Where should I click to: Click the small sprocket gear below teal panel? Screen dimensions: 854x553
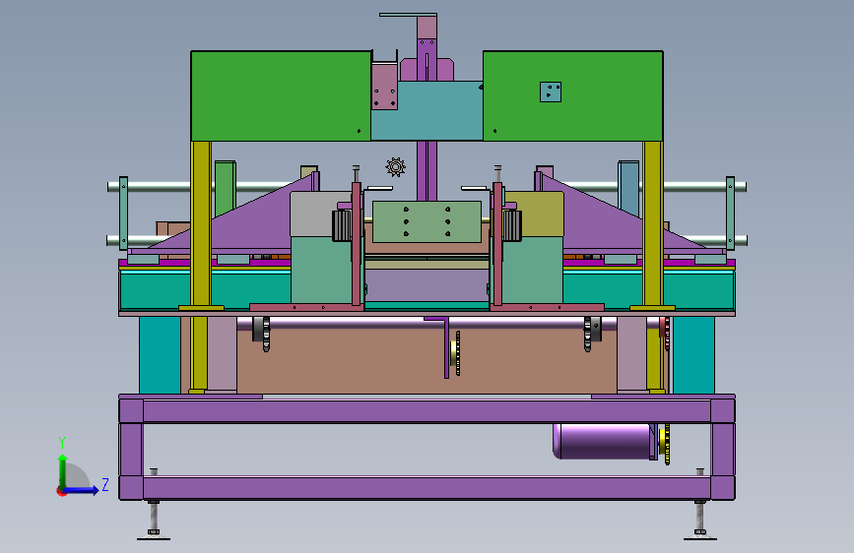[x=395, y=166]
